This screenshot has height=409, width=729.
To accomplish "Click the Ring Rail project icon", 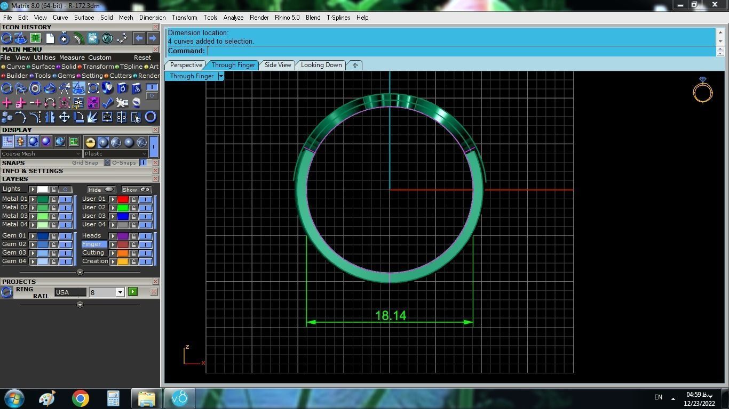I will coord(6,292).
